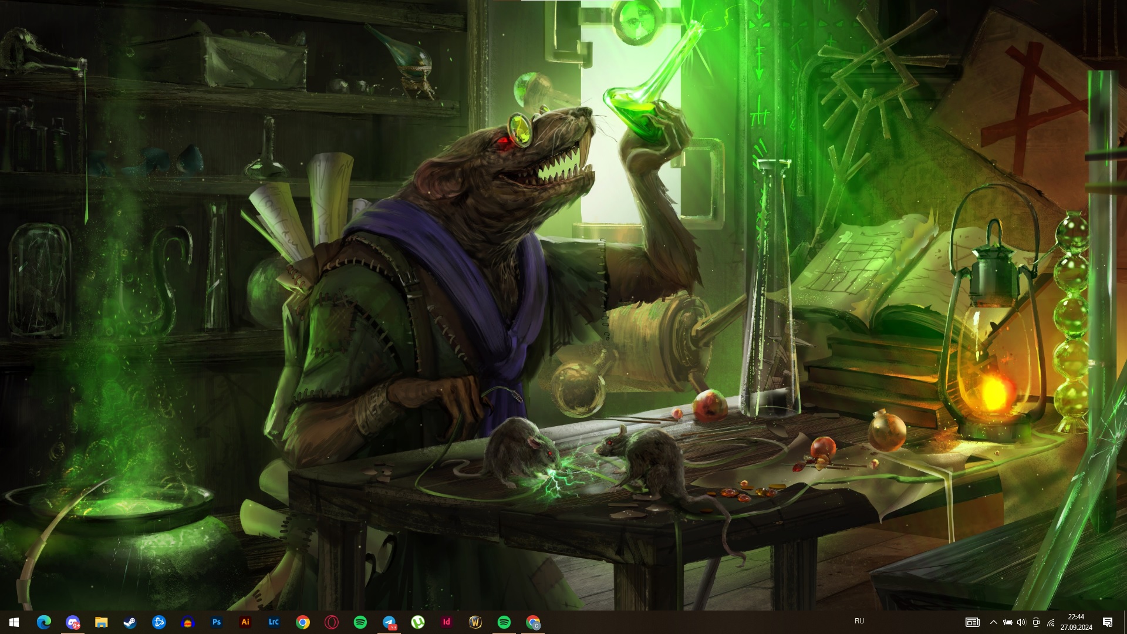Open Spotify icon next to World of Warcraft
Viewport: 1127px width, 634px height.
coord(504,622)
